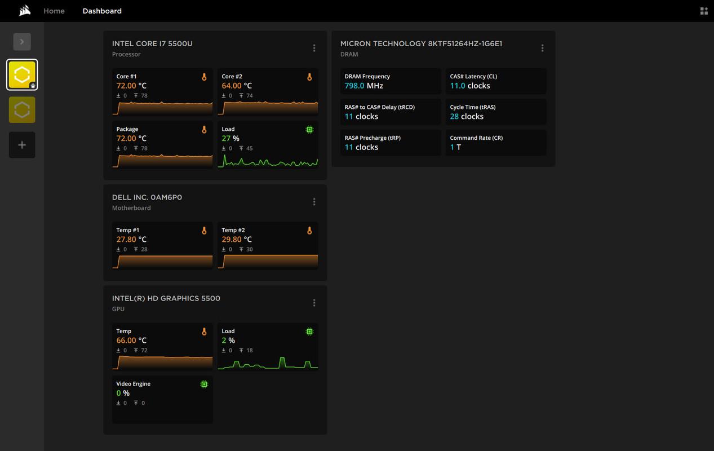
Task: Click the "MICRON TECHNOLOGY 8KTF51264HZ-1G6E1" card title
Action: coord(422,43)
